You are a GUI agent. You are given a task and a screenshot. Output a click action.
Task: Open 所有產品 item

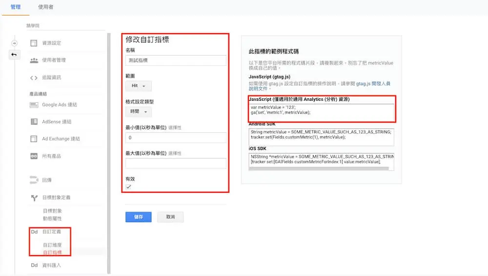tap(52, 156)
